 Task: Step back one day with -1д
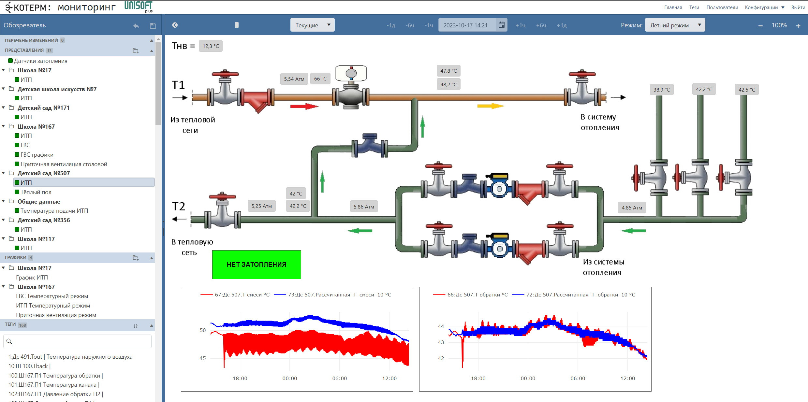point(391,25)
